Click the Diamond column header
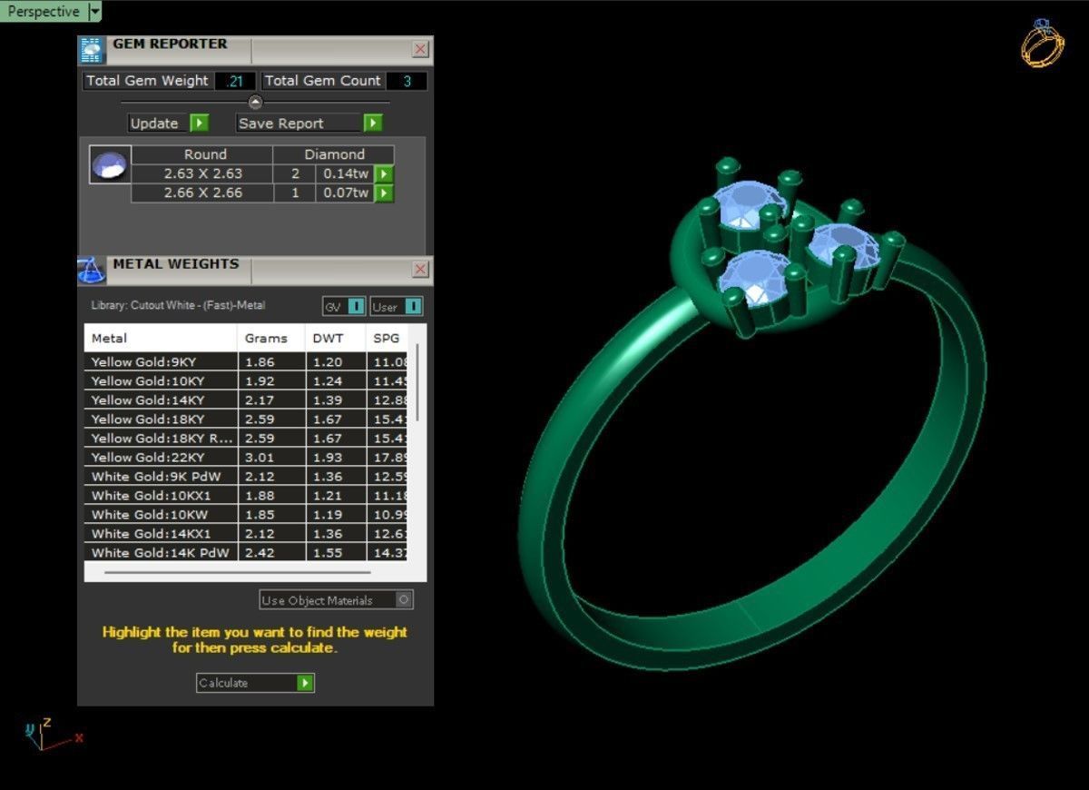Viewport: 1089px width, 790px height. click(x=334, y=154)
